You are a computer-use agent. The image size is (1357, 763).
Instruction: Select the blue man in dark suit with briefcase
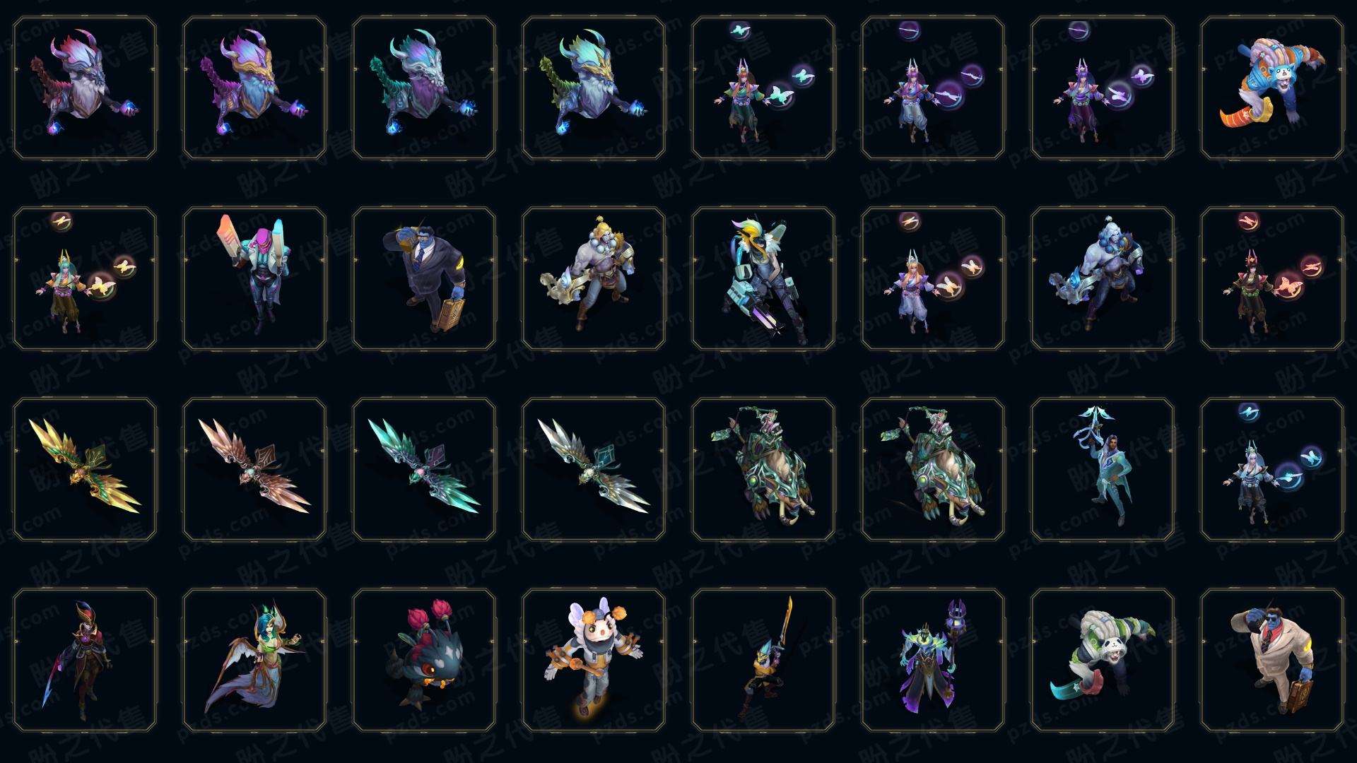(x=424, y=278)
